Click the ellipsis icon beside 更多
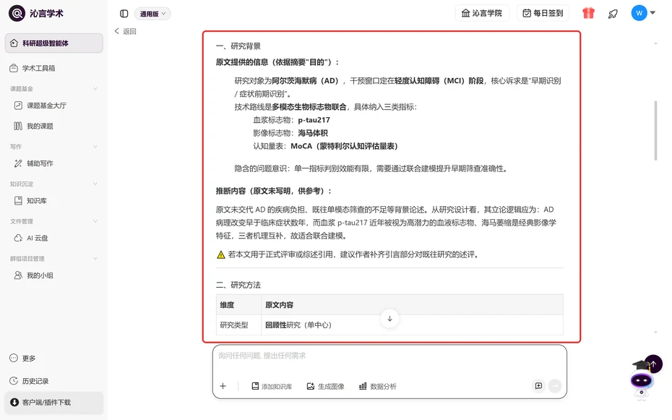This screenshot has height=420, width=672. click(x=14, y=358)
